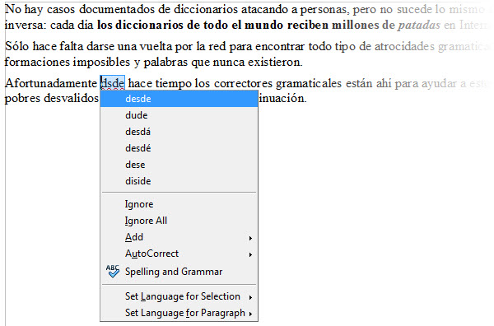This screenshot has width=494, height=326.
Task: Choose the 'desde' spelling suggestion
Action: click(179, 99)
